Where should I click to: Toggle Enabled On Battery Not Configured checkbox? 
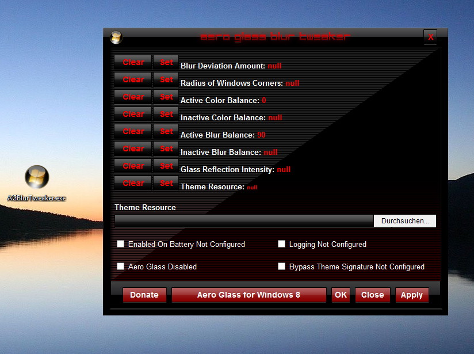point(120,244)
